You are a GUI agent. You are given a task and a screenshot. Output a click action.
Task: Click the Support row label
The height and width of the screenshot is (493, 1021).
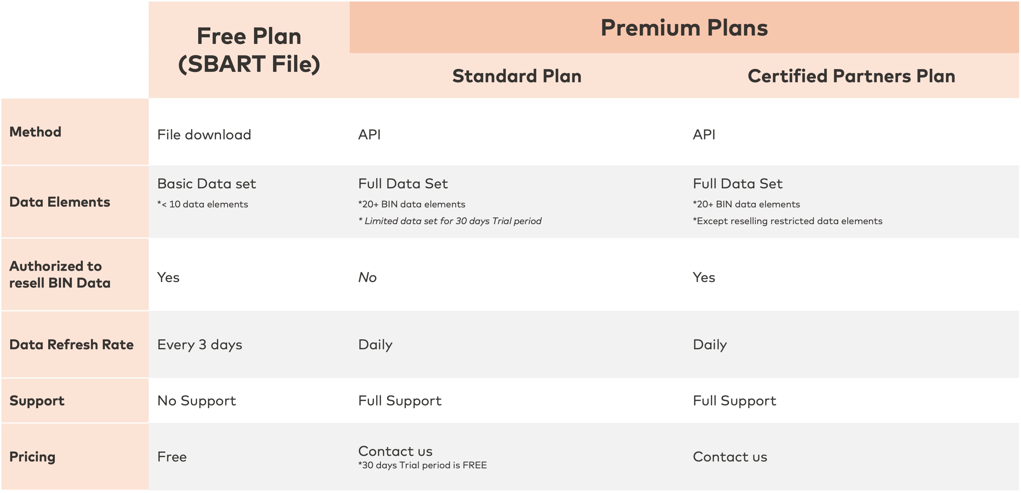click(37, 401)
